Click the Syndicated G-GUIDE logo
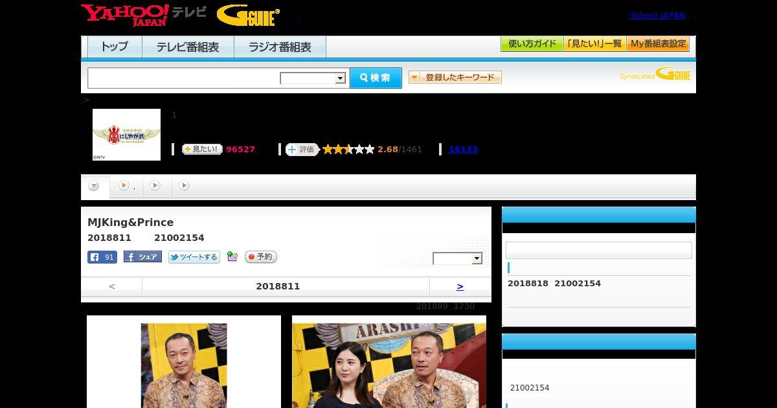The width and height of the screenshot is (777, 408). point(655,74)
